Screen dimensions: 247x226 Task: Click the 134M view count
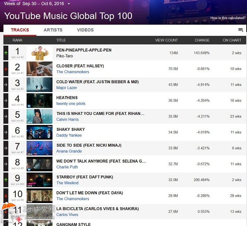point(173,53)
